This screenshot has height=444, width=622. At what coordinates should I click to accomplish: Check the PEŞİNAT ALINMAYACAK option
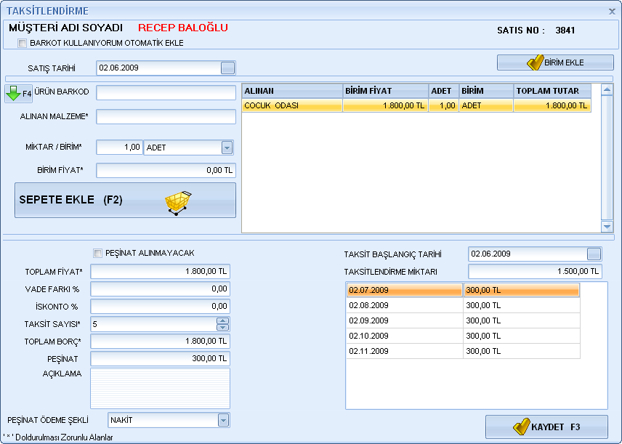[97, 253]
